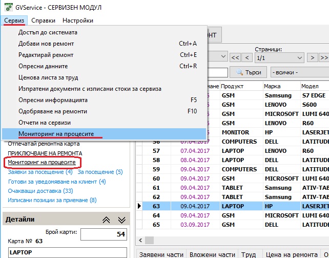Viewport: 329px width, 258px height.
Task: Click S600 model cell
Action: [x=315, y=105]
